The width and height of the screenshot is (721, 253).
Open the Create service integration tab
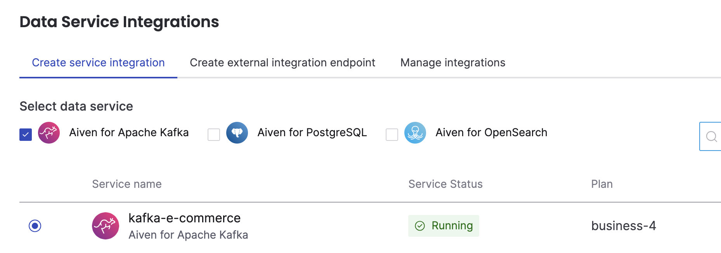tap(98, 63)
